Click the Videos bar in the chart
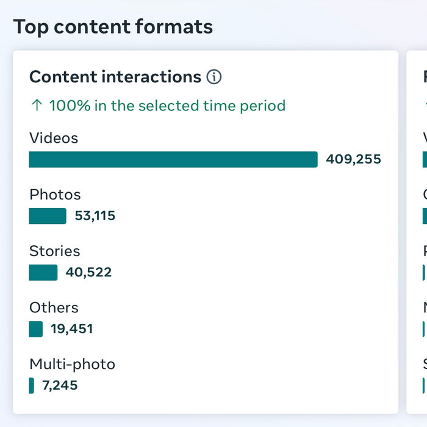 point(173,159)
